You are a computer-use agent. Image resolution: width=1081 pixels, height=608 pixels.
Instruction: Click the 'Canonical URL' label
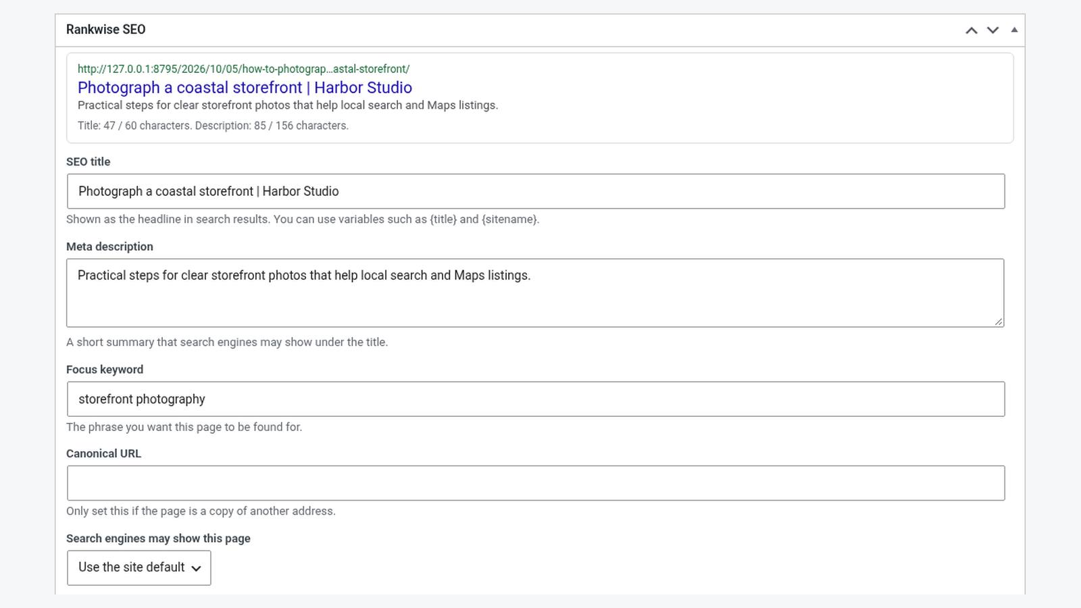104,453
